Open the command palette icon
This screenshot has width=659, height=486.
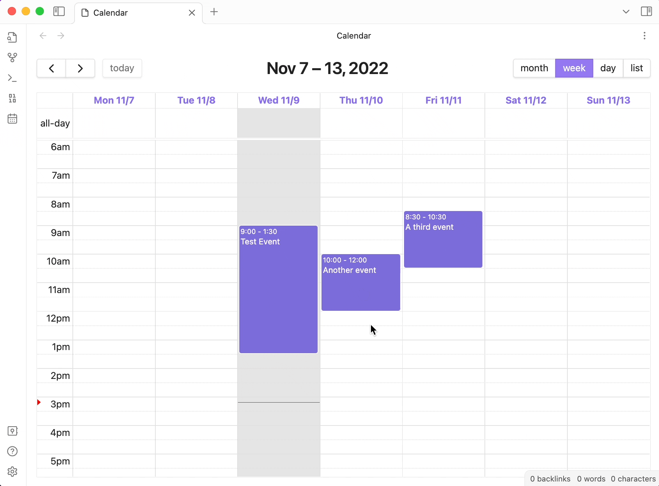[x=13, y=78]
